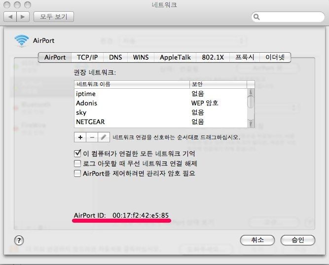Select the NETGEAR network row
The width and height of the screenshot is (329, 265).
coord(161,122)
